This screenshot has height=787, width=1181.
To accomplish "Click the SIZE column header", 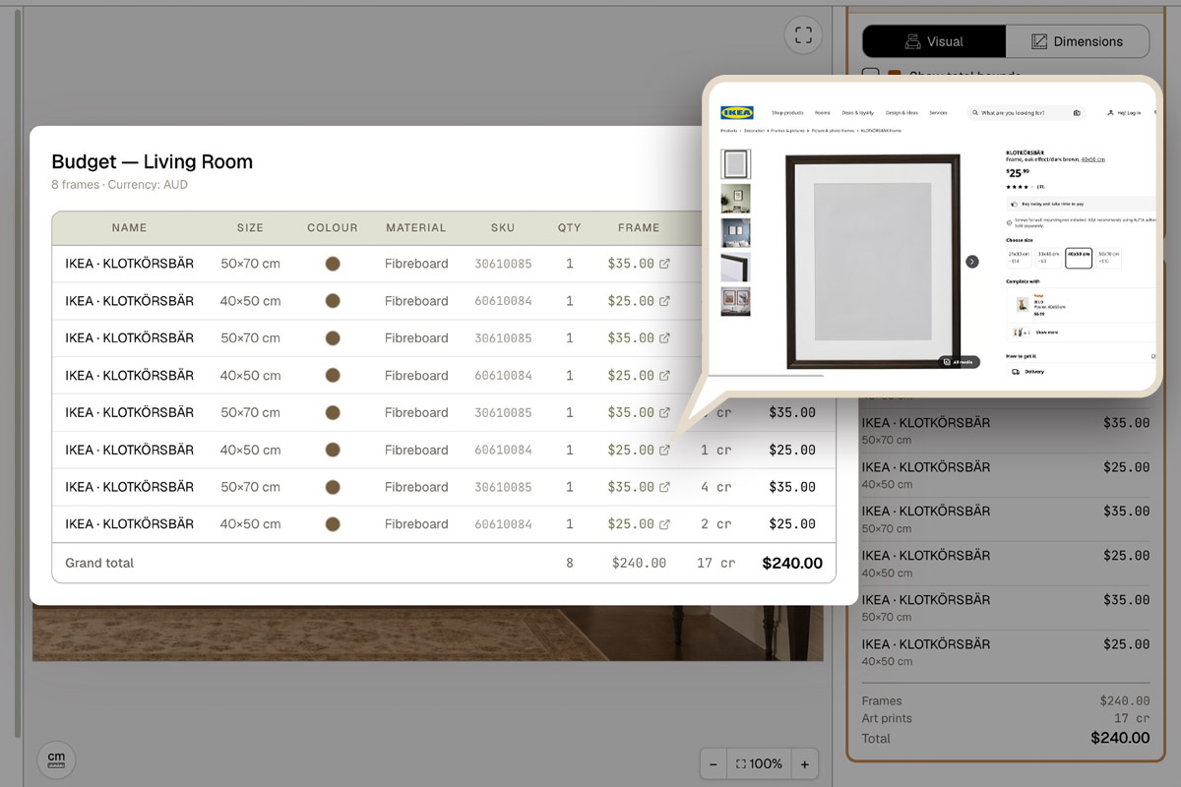I will point(250,227).
